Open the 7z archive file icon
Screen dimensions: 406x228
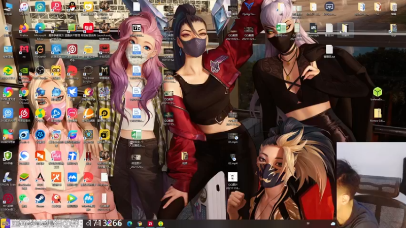[x=137, y=28]
